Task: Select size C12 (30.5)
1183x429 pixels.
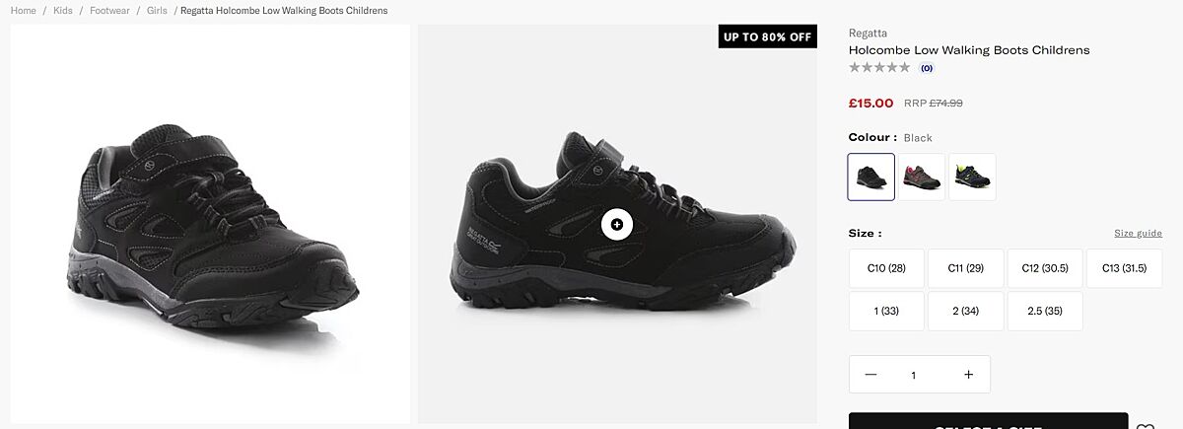Action: coord(1045,268)
